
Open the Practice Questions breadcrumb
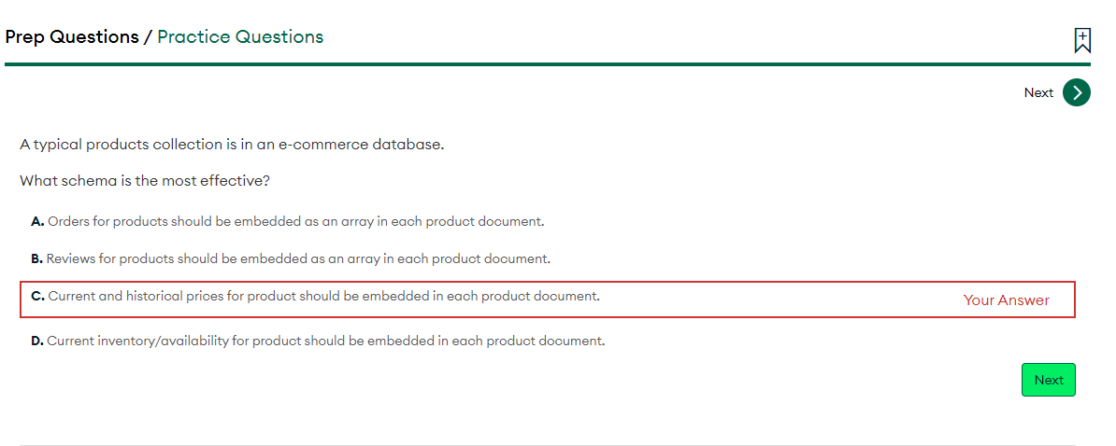[x=240, y=37]
